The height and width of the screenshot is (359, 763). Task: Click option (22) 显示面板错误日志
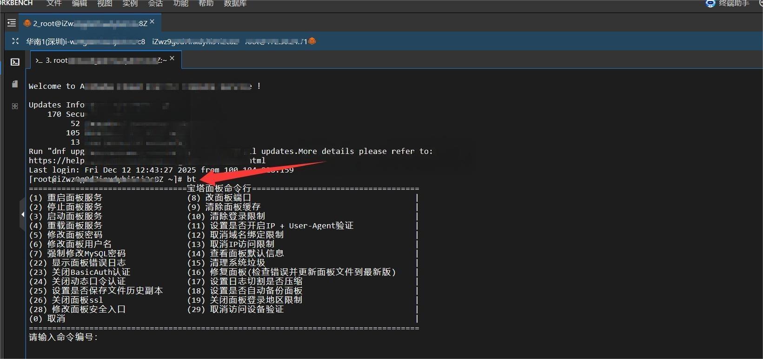[x=77, y=263]
